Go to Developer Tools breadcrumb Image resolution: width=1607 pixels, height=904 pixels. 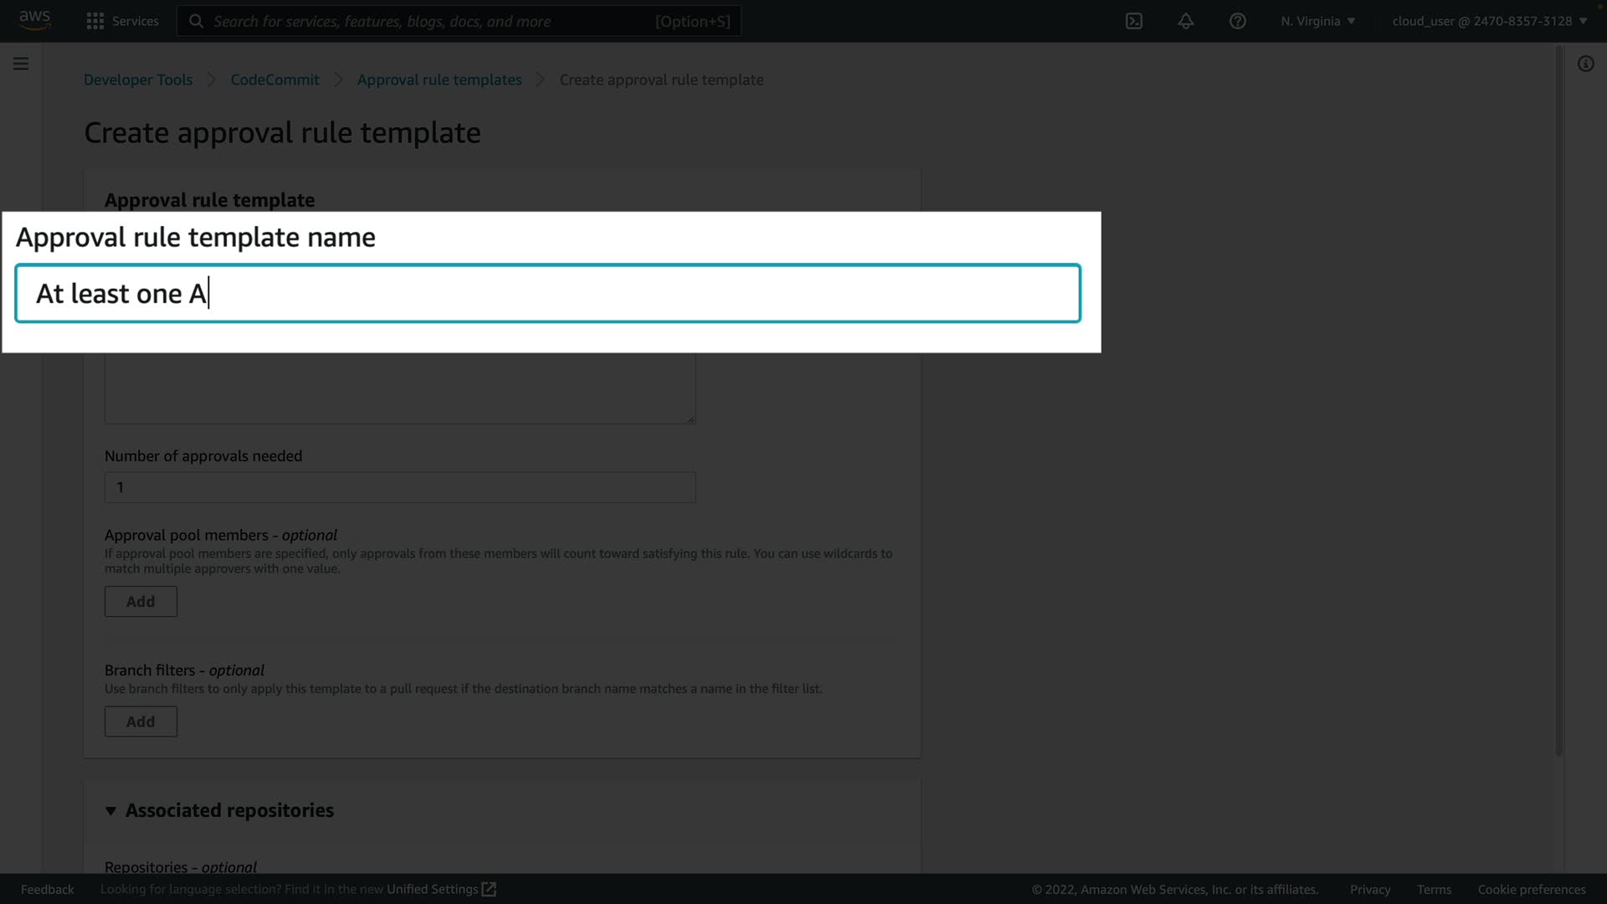point(138,80)
